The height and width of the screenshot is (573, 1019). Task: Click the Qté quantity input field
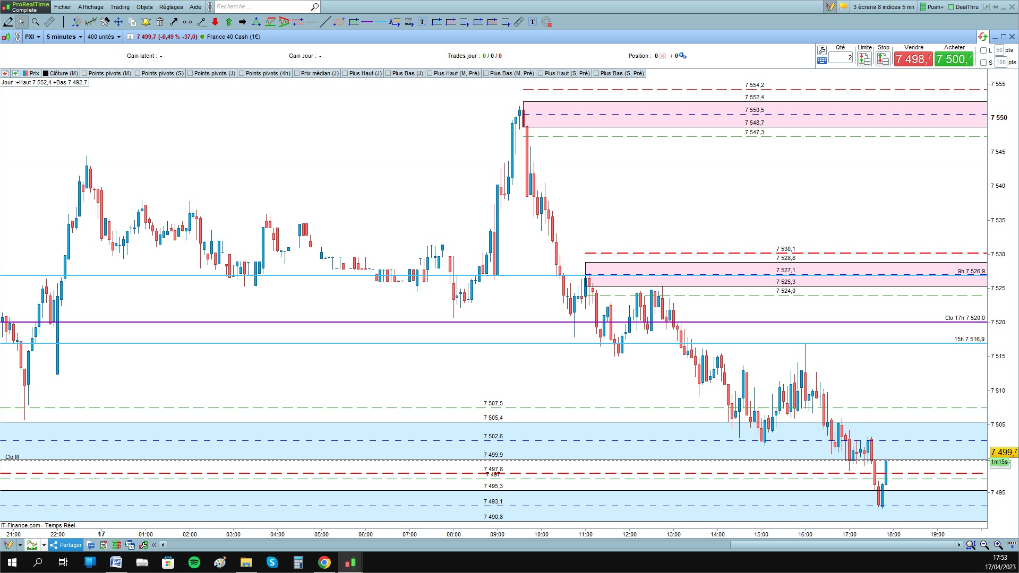click(x=841, y=57)
